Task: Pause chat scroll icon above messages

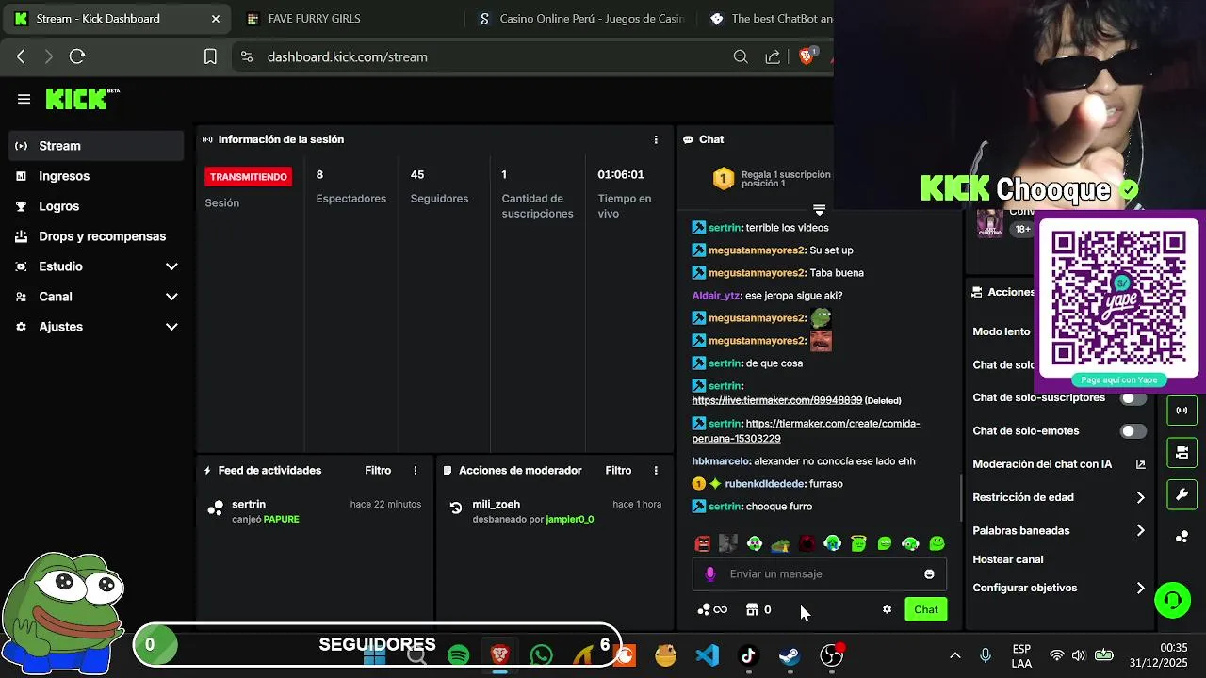Action: [819, 209]
